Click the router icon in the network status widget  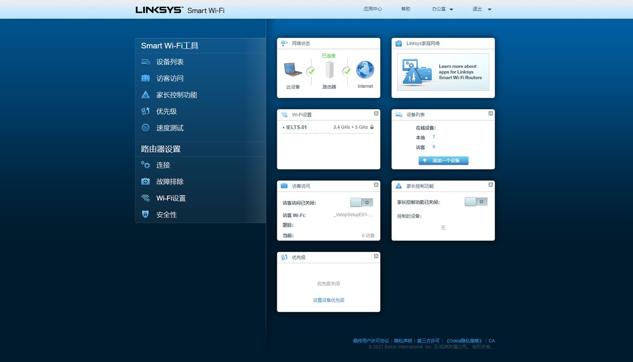[x=330, y=70]
